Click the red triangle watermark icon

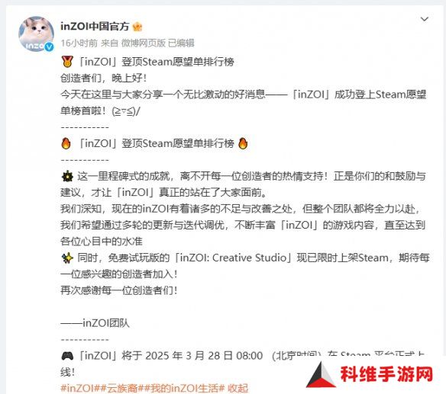[x=321, y=375]
